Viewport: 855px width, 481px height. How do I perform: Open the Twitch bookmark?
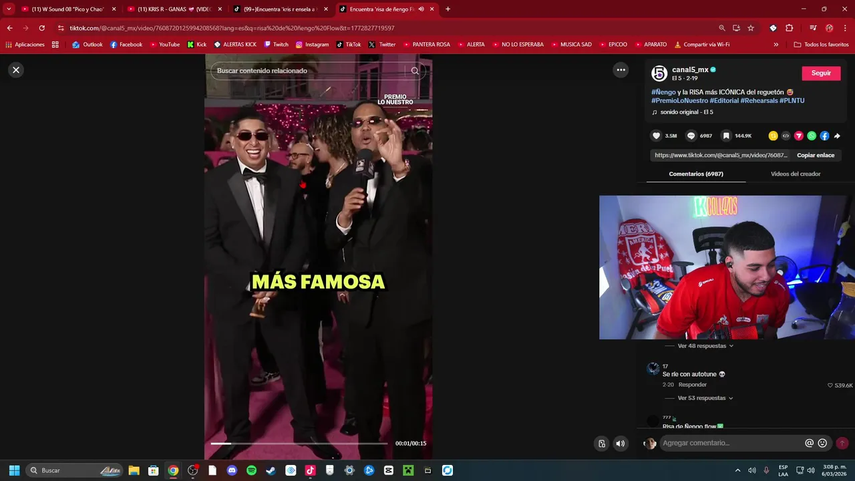pyautogui.click(x=277, y=45)
